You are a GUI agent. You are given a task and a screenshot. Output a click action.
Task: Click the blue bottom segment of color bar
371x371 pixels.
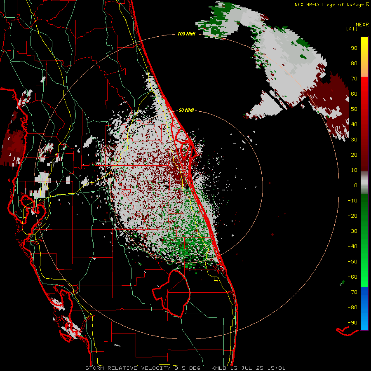tap(364, 308)
